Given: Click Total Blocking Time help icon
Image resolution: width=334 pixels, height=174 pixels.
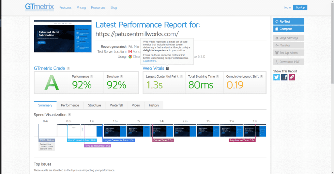Looking at the screenshot, I should [x=218, y=76].
